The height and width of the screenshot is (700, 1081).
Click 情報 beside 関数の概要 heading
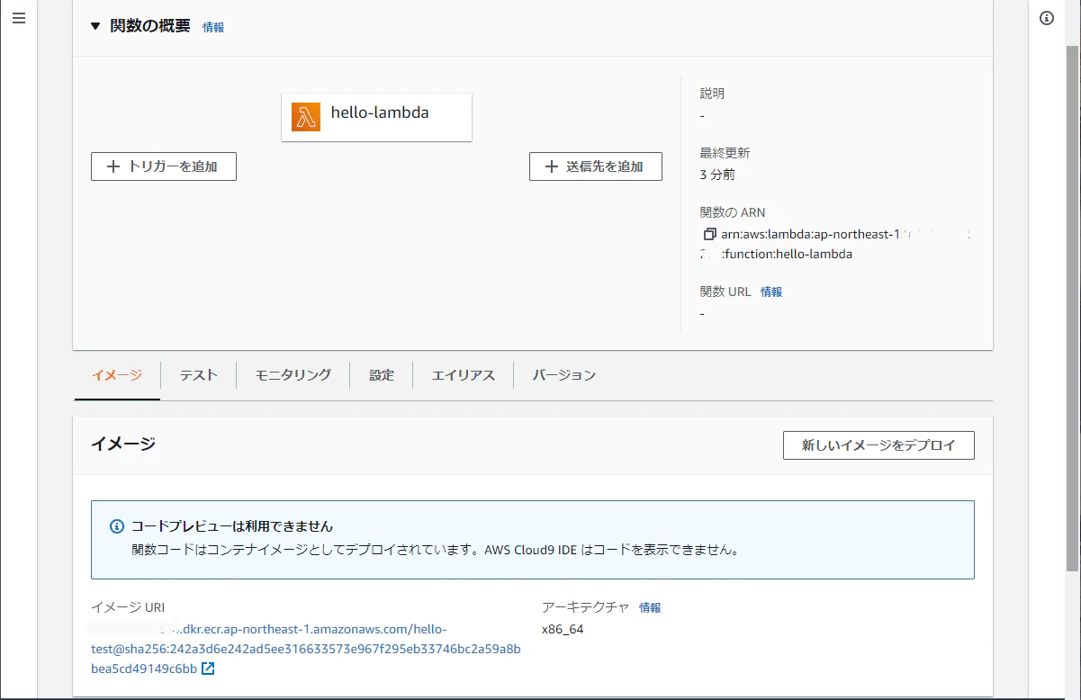[213, 27]
